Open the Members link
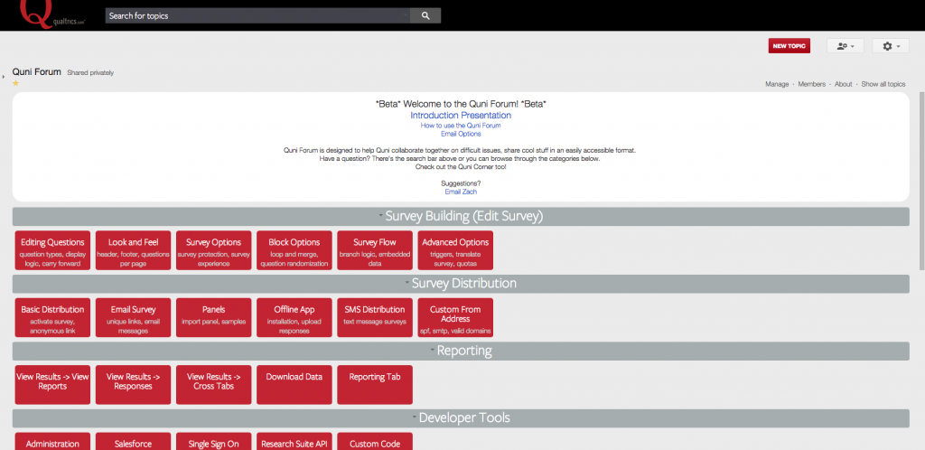The height and width of the screenshot is (450, 925). click(x=812, y=84)
